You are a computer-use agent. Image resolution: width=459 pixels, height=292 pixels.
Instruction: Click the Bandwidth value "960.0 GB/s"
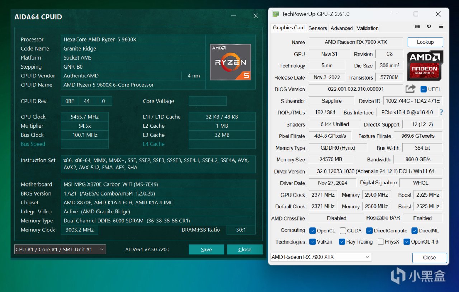pos(418,159)
